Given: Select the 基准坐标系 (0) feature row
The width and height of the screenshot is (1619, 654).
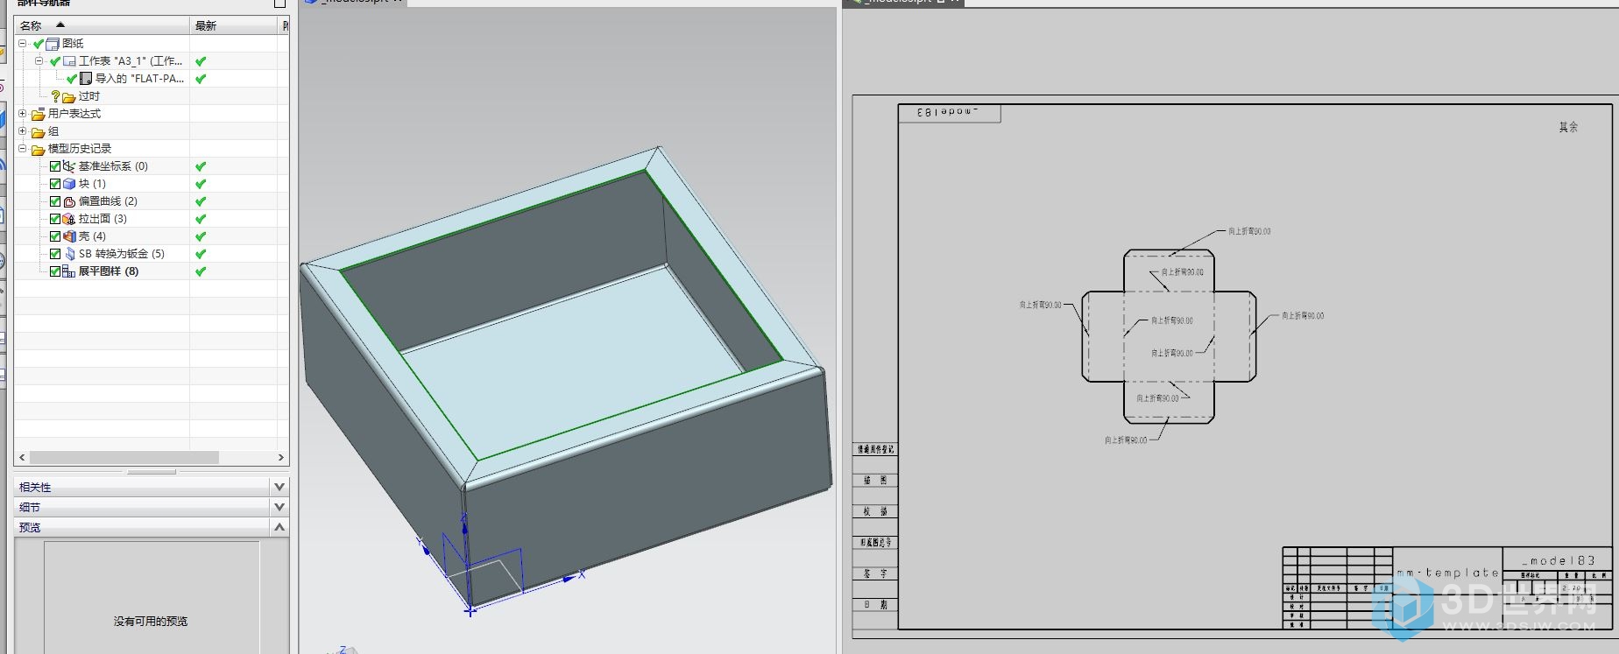Looking at the screenshot, I should tap(113, 166).
